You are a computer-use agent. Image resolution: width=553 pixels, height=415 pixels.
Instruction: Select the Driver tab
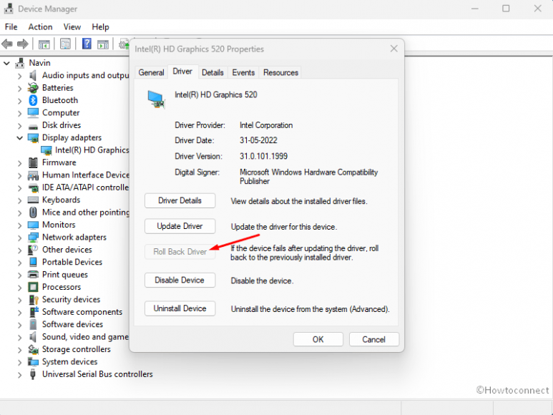[182, 72]
